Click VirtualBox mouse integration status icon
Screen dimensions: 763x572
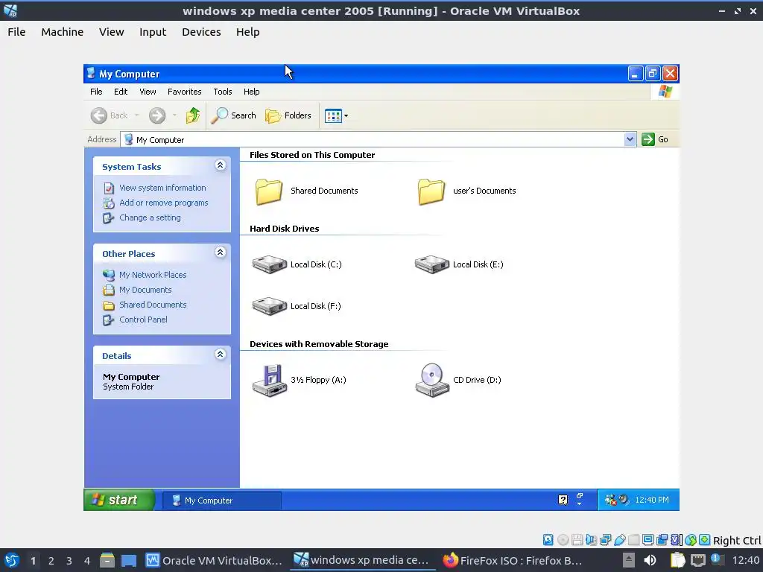(691, 540)
